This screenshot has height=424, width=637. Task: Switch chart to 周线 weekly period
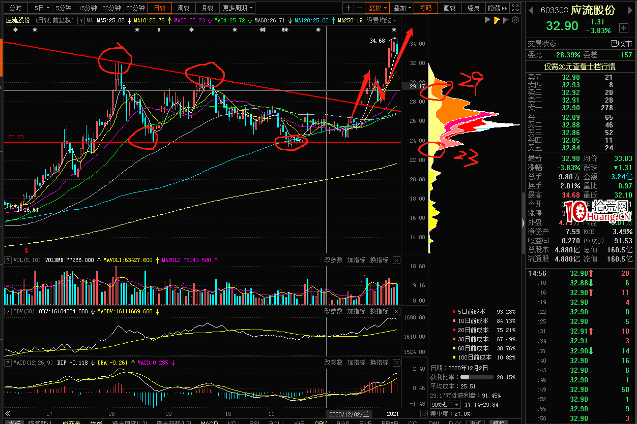pos(183,8)
